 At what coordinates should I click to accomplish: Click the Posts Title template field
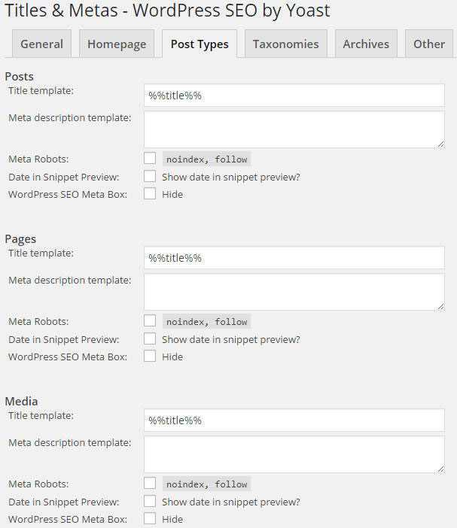(x=294, y=96)
